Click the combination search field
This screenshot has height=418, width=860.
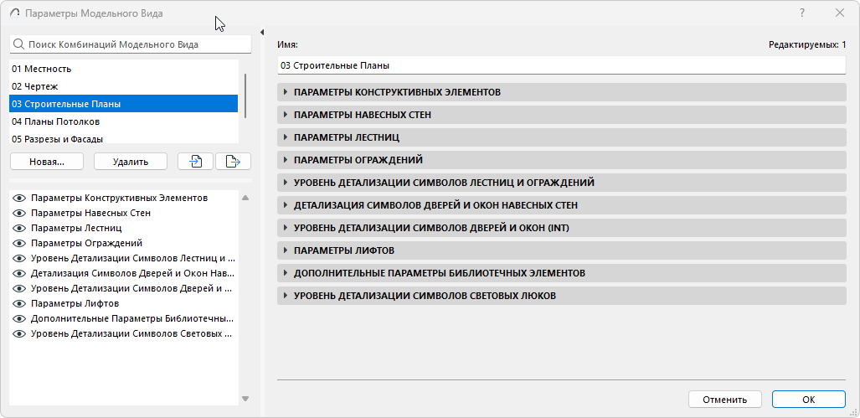(x=131, y=44)
